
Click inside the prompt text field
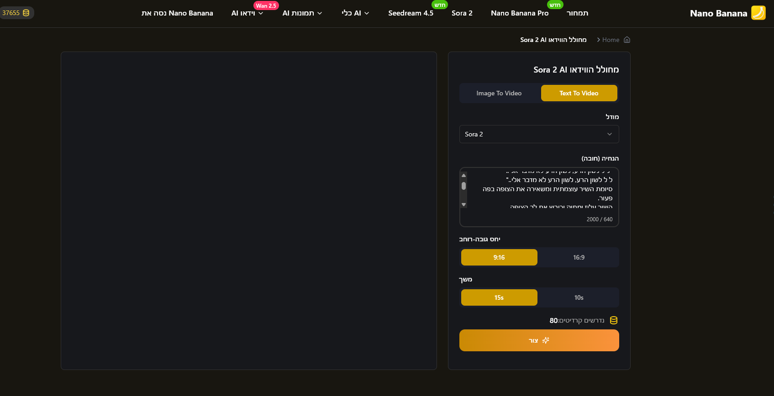click(x=539, y=191)
